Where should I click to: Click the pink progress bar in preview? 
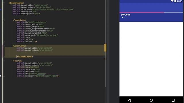tap(142, 12)
